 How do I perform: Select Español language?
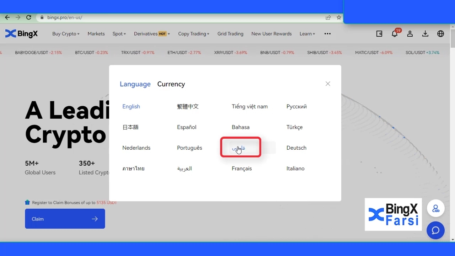187,127
